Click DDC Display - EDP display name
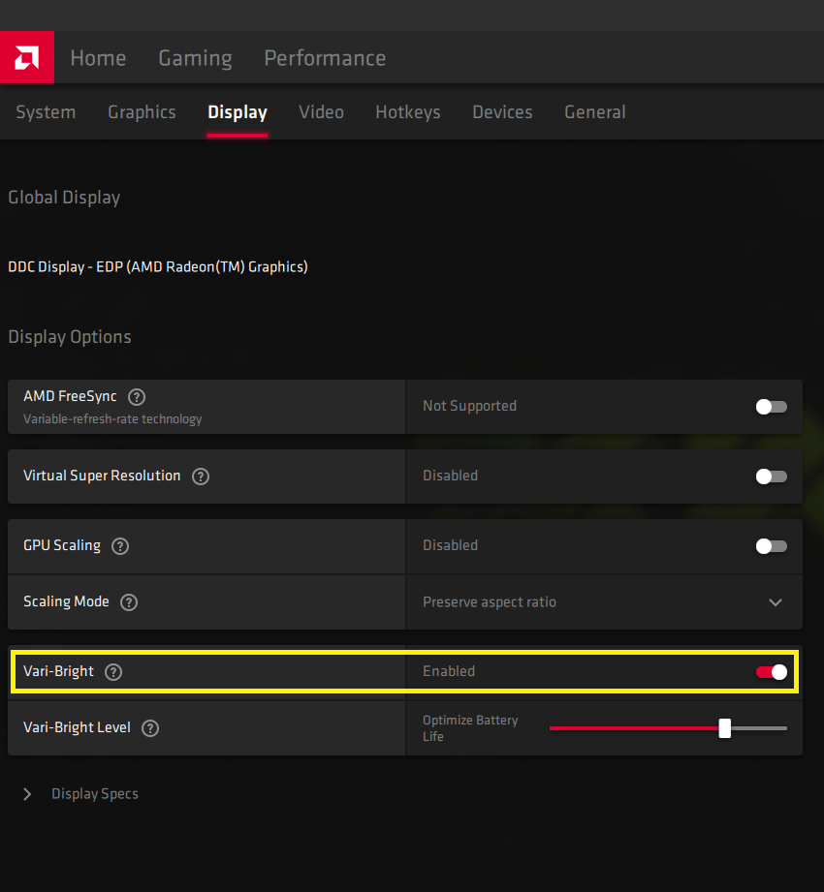Viewport: 824px width, 892px height. click(x=158, y=266)
